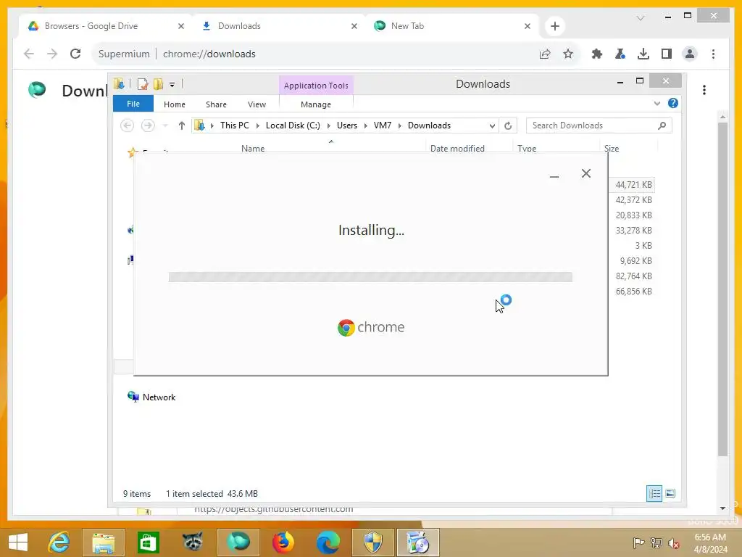The height and width of the screenshot is (557, 742).
Task: Go forward in browser history
Action: tap(52, 54)
